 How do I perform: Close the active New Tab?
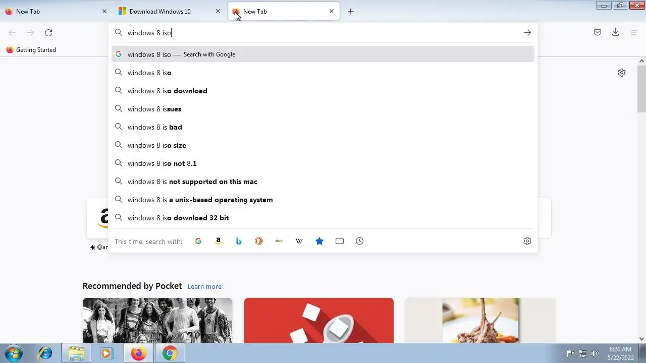pyautogui.click(x=332, y=11)
